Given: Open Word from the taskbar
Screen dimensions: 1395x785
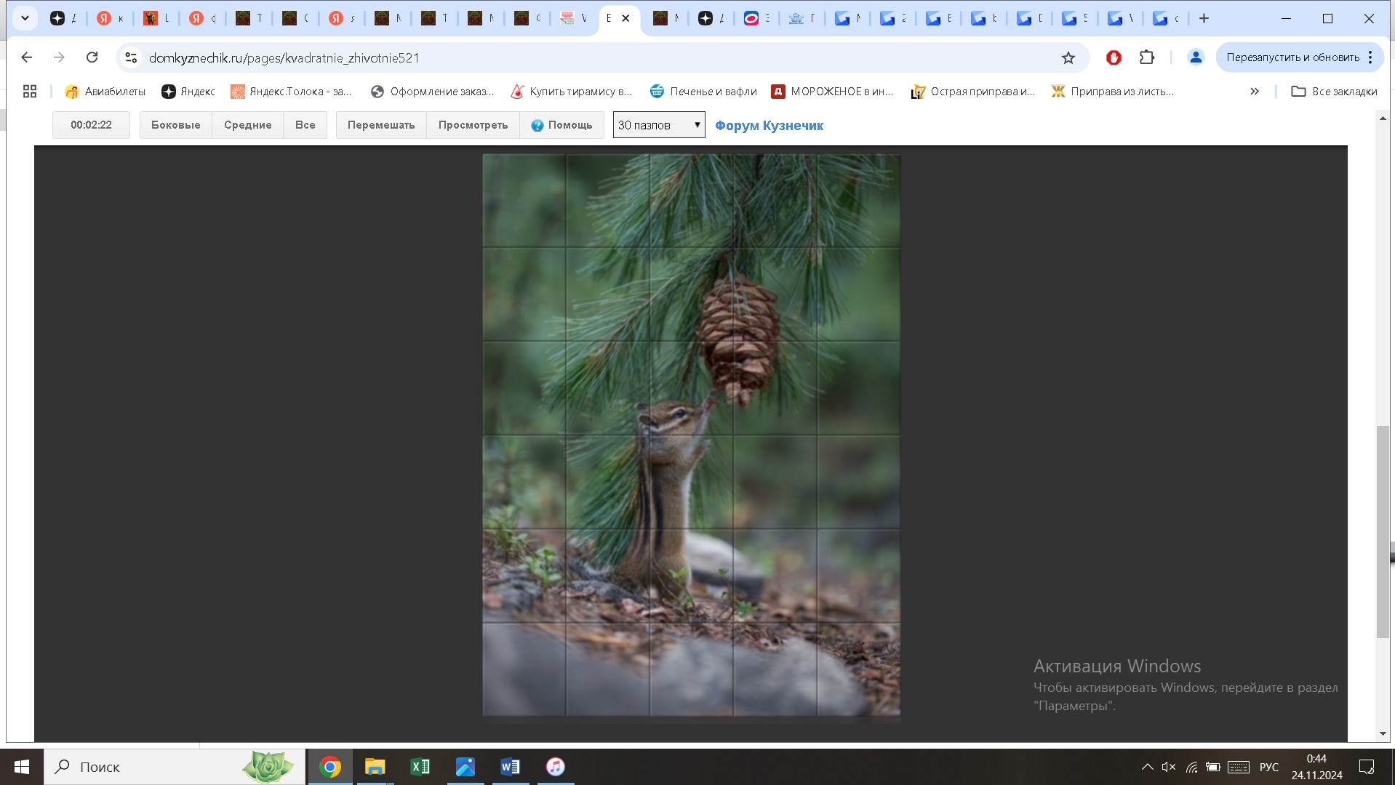Looking at the screenshot, I should click(511, 767).
